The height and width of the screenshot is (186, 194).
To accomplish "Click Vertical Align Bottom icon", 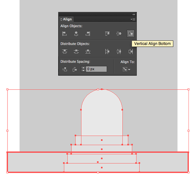I will [131, 34].
